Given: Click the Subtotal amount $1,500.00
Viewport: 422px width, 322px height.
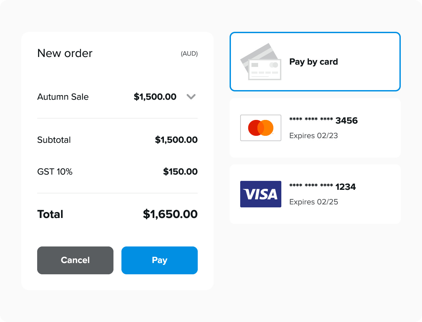Looking at the screenshot, I should point(176,140).
